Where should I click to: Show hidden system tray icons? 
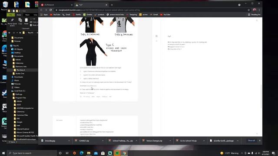click(242, 153)
